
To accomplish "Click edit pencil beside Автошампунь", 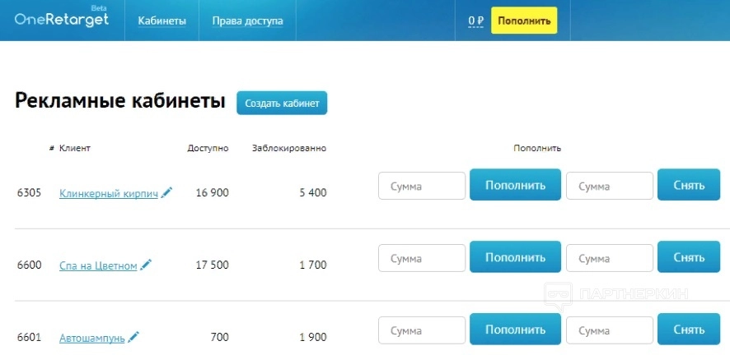I will [133, 337].
